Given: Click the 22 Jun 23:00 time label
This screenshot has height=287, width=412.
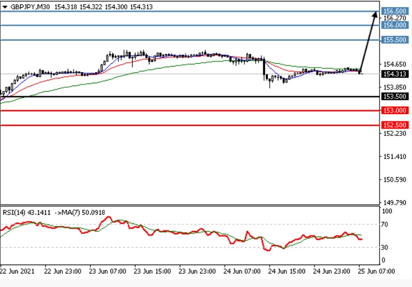Looking at the screenshot, I should click(63, 271).
